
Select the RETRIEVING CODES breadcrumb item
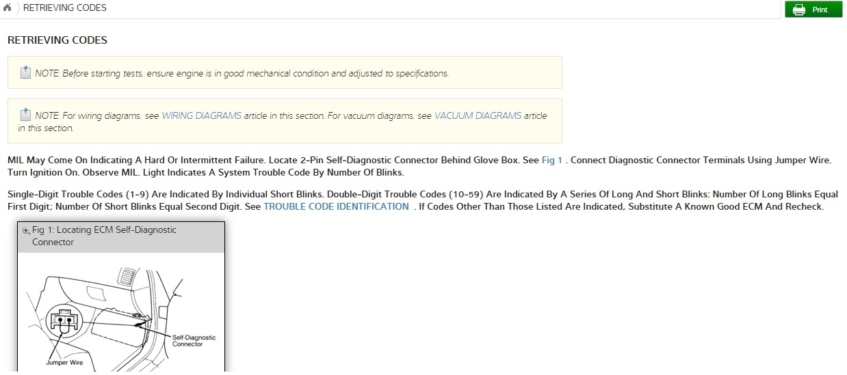coord(65,8)
